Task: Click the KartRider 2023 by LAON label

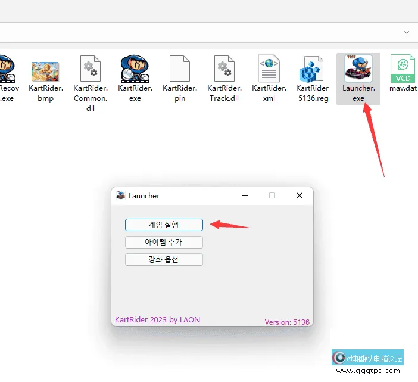Action: [157, 320]
